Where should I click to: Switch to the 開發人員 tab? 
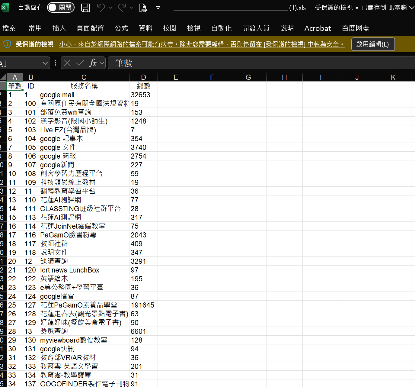pyautogui.click(x=256, y=28)
